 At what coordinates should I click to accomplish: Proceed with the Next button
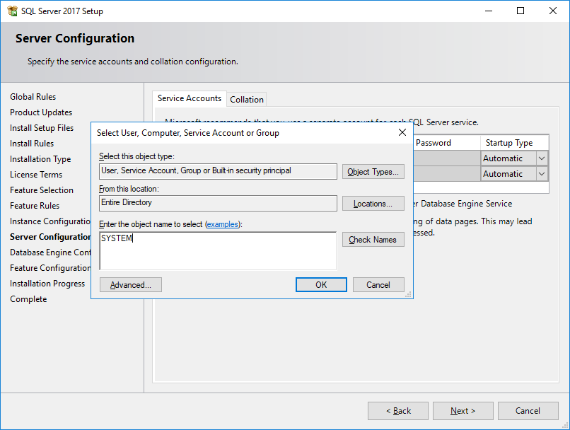[463, 411]
